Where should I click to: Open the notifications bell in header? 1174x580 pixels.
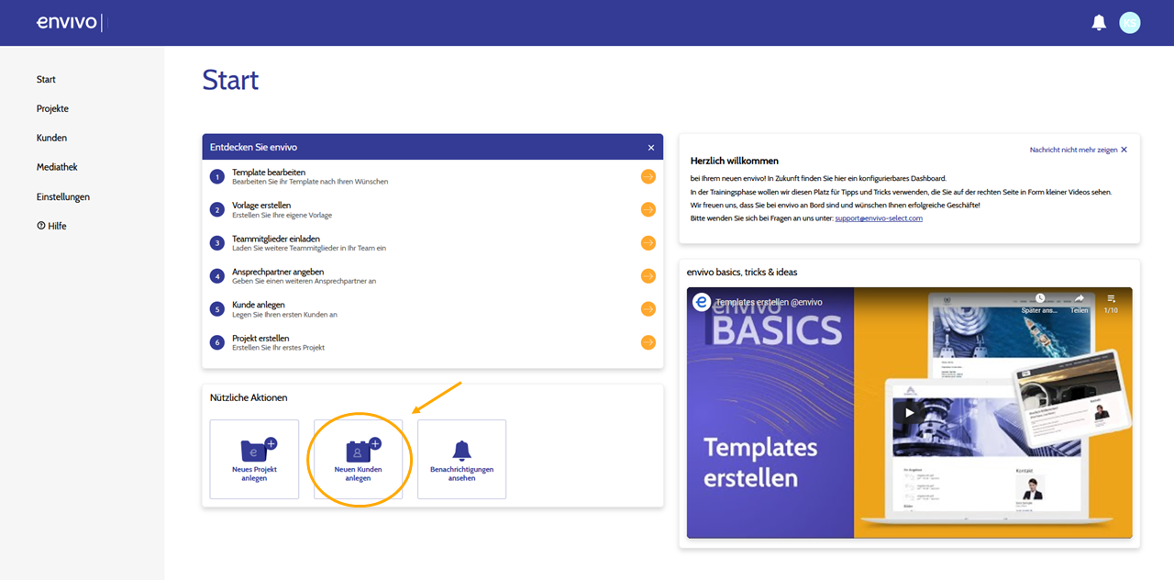click(x=1099, y=23)
